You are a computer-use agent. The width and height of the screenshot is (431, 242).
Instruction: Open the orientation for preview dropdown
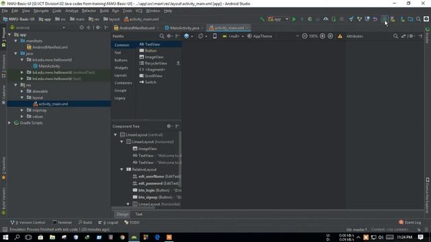pyautogui.click(x=203, y=36)
